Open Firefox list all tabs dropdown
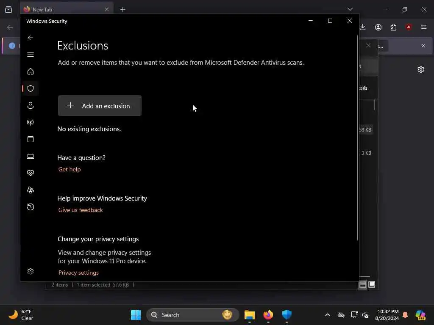The image size is (434, 325). 350,9
